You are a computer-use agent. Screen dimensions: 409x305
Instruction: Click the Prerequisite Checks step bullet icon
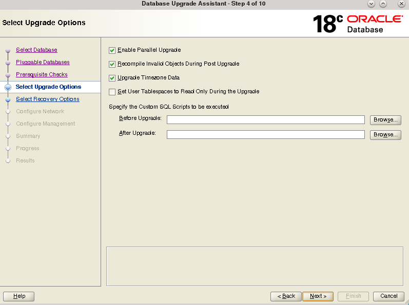coord(8,75)
